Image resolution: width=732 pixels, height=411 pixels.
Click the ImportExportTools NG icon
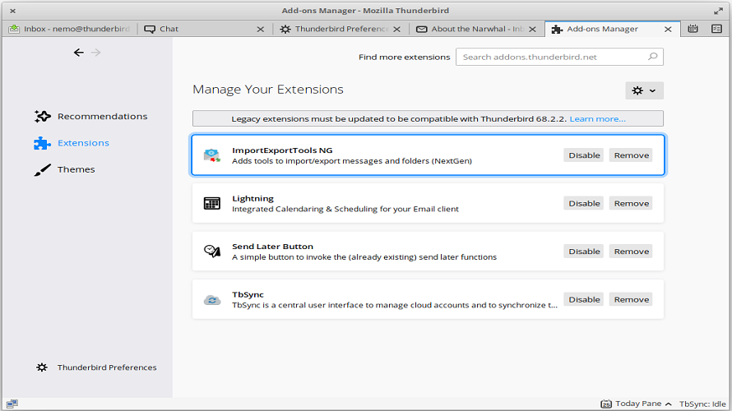212,155
